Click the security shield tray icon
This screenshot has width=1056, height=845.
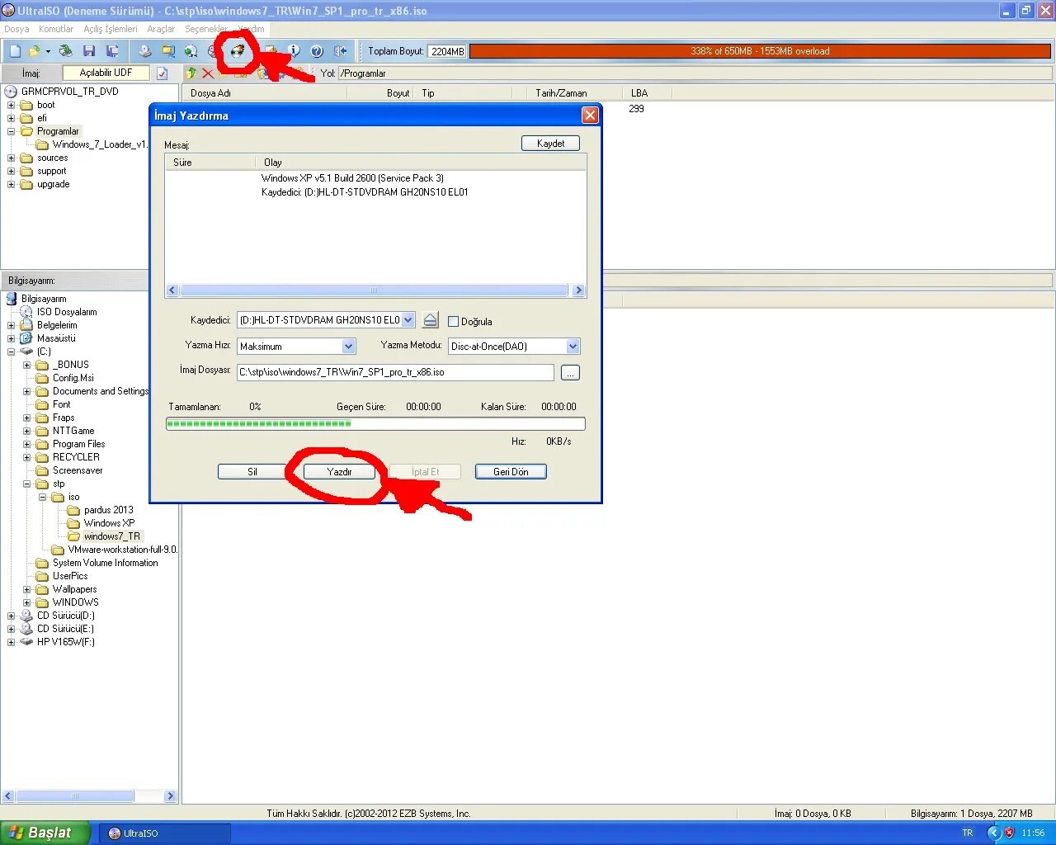click(1009, 833)
